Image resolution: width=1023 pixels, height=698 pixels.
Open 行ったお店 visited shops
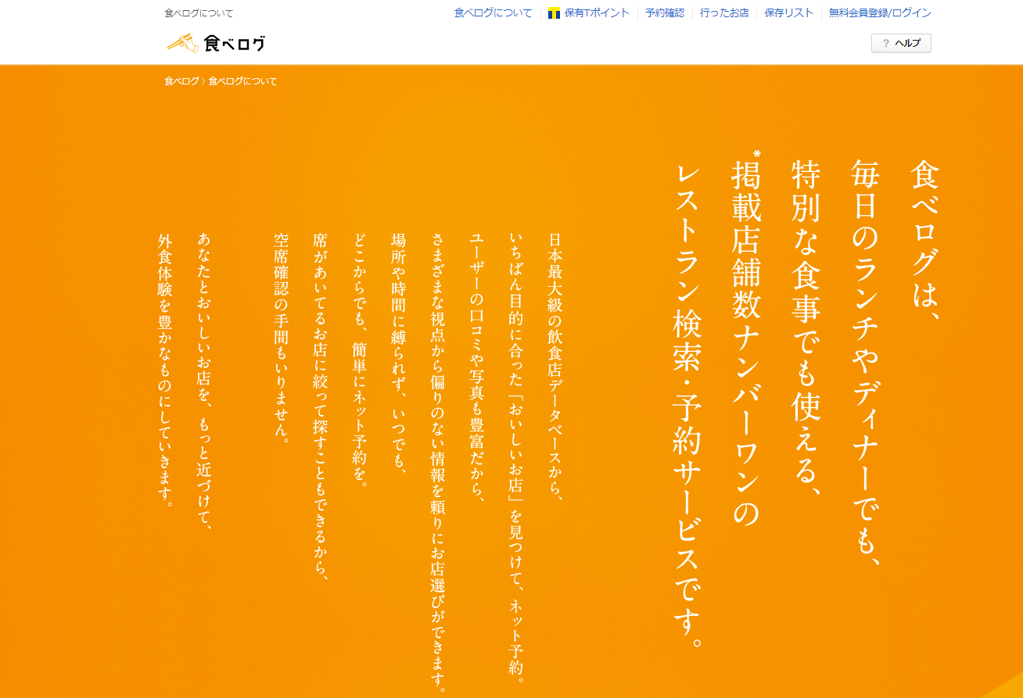click(x=724, y=13)
